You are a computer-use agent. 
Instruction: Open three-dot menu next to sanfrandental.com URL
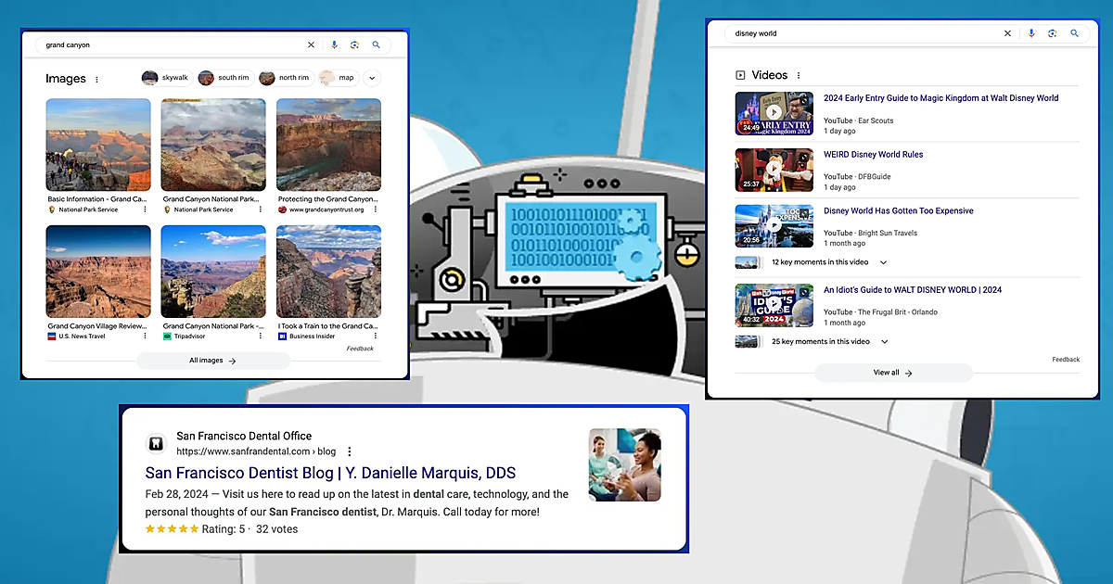[350, 452]
